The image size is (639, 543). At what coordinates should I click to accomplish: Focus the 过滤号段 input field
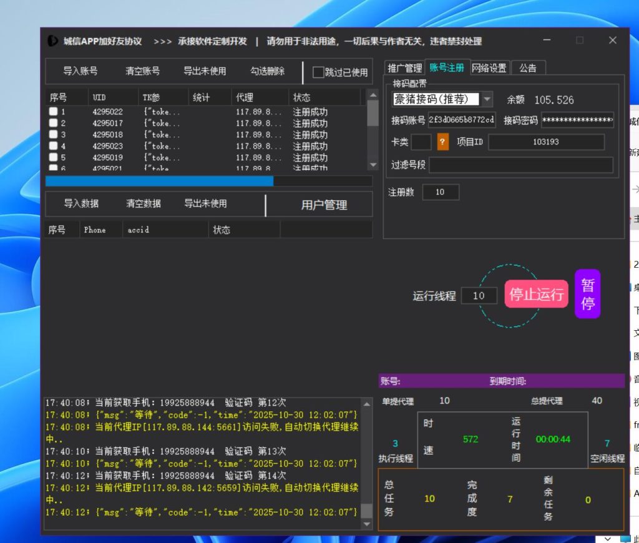(x=520, y=165)
